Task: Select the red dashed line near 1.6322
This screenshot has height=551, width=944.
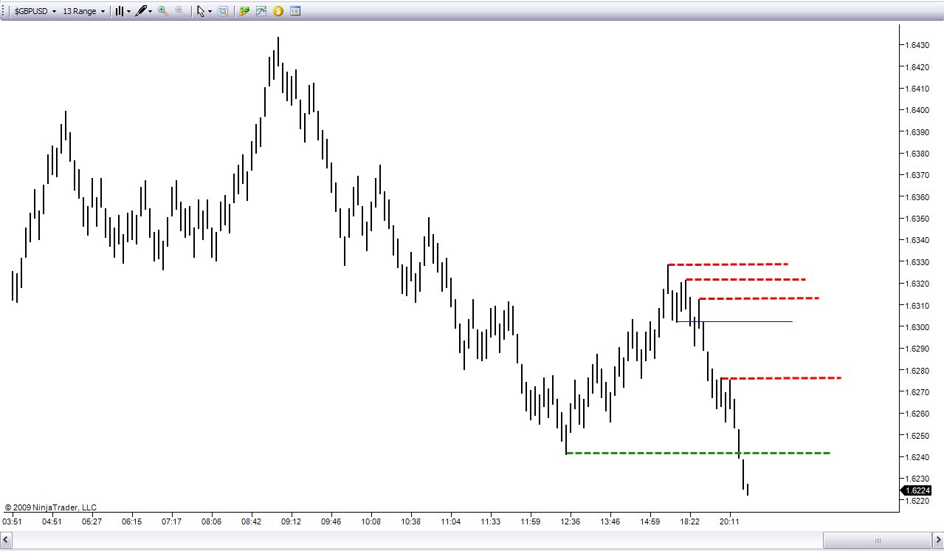Action: click(x=745, y=279)
